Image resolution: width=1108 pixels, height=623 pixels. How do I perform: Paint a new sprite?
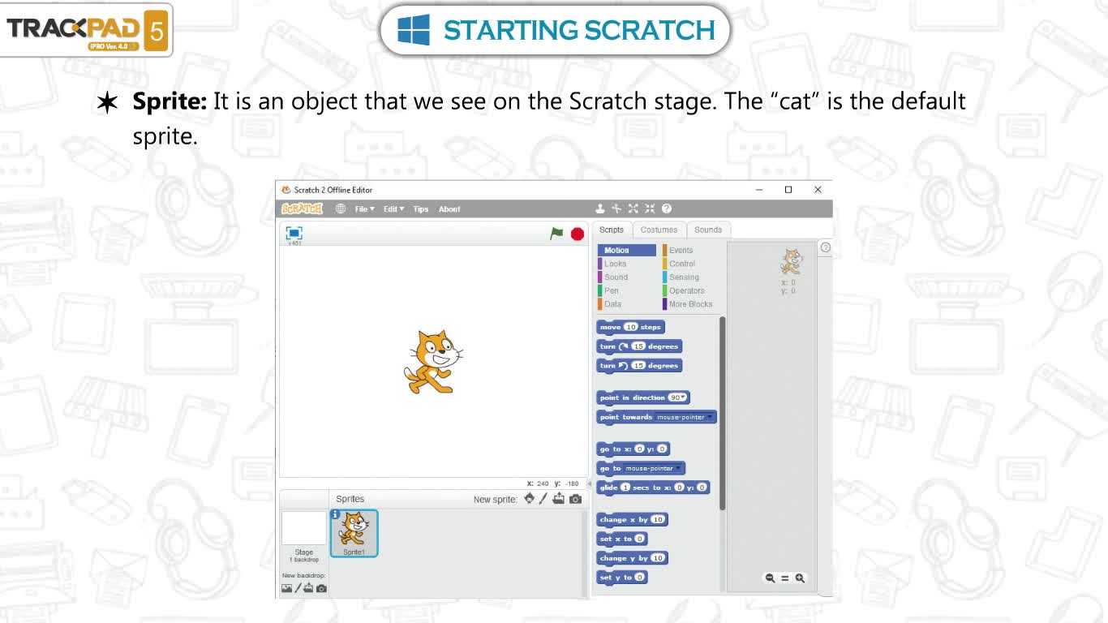(x=543, y=498)
